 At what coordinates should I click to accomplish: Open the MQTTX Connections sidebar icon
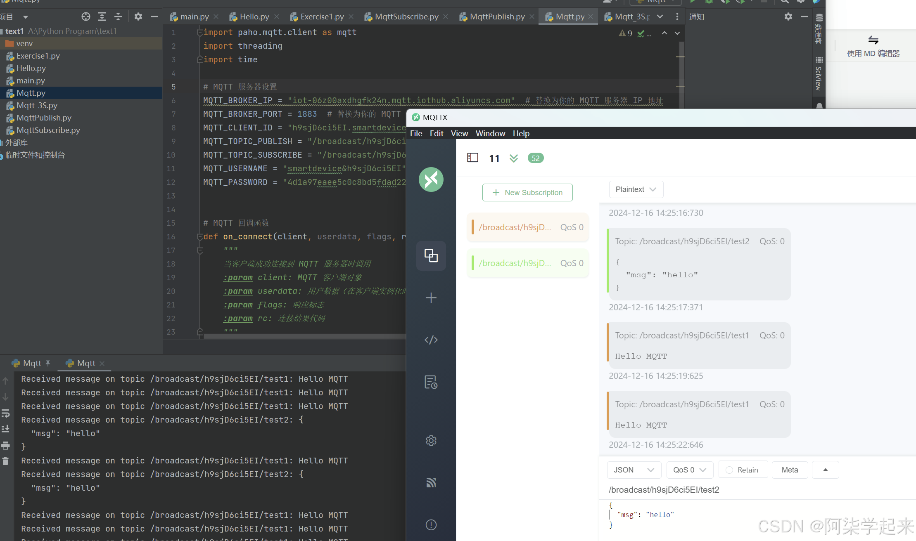(431, 256)
